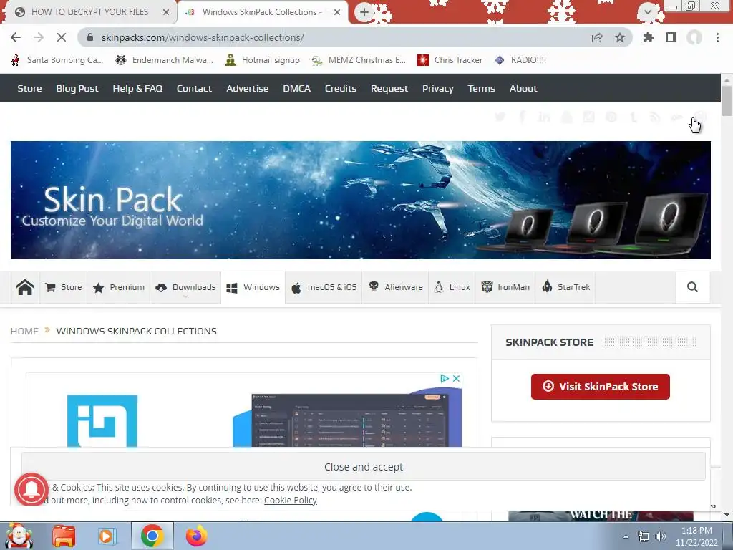Open the Linux nav item
Viewport: 733px width, 550px height.
coord(452,287)
